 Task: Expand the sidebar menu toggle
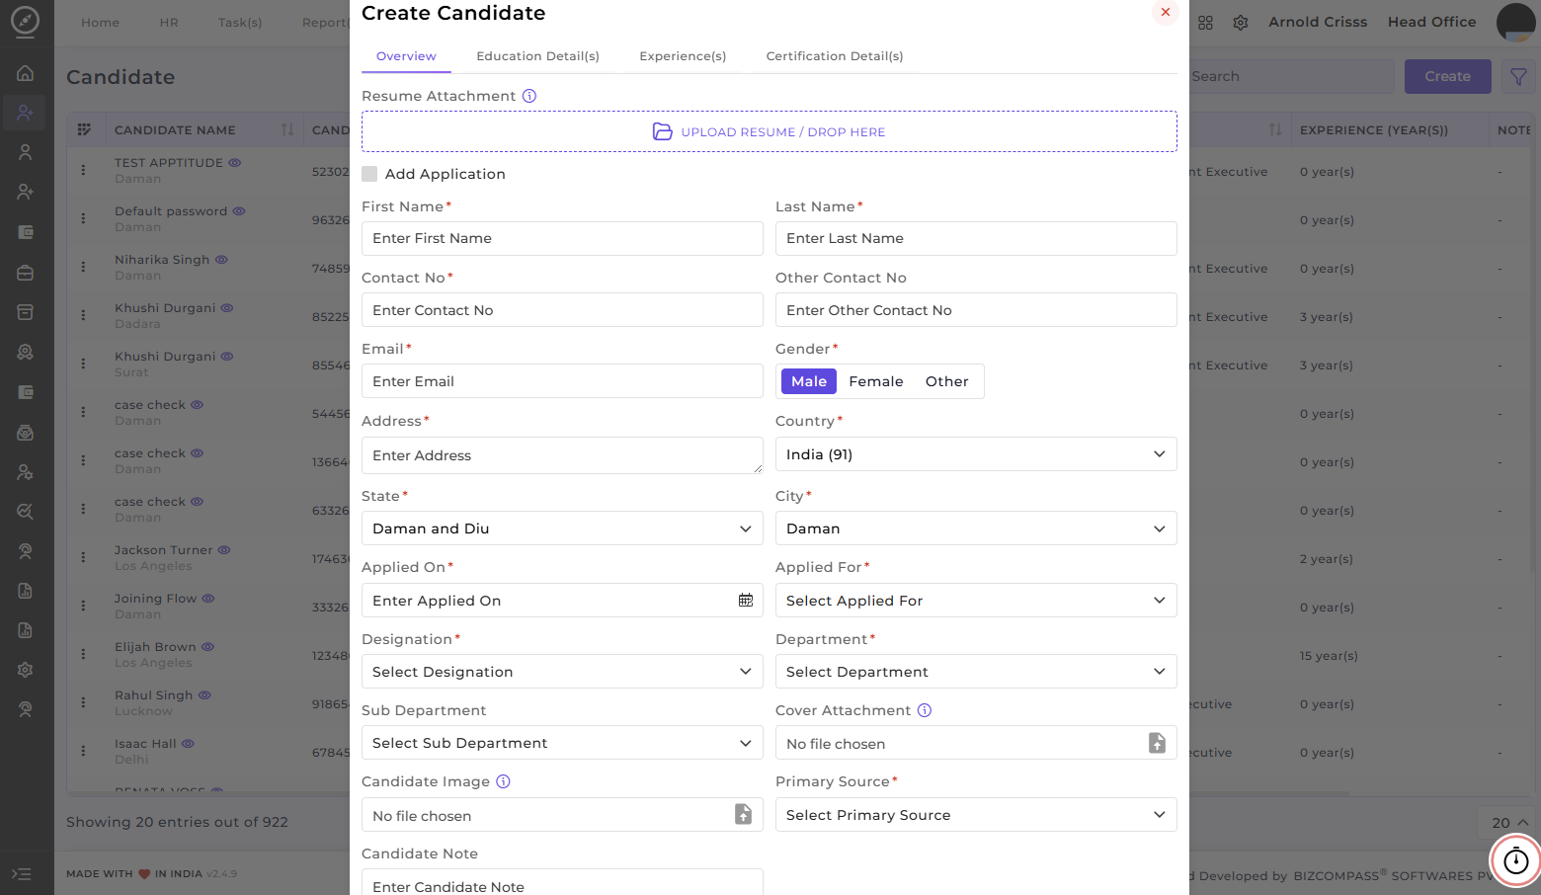point(22,874)
